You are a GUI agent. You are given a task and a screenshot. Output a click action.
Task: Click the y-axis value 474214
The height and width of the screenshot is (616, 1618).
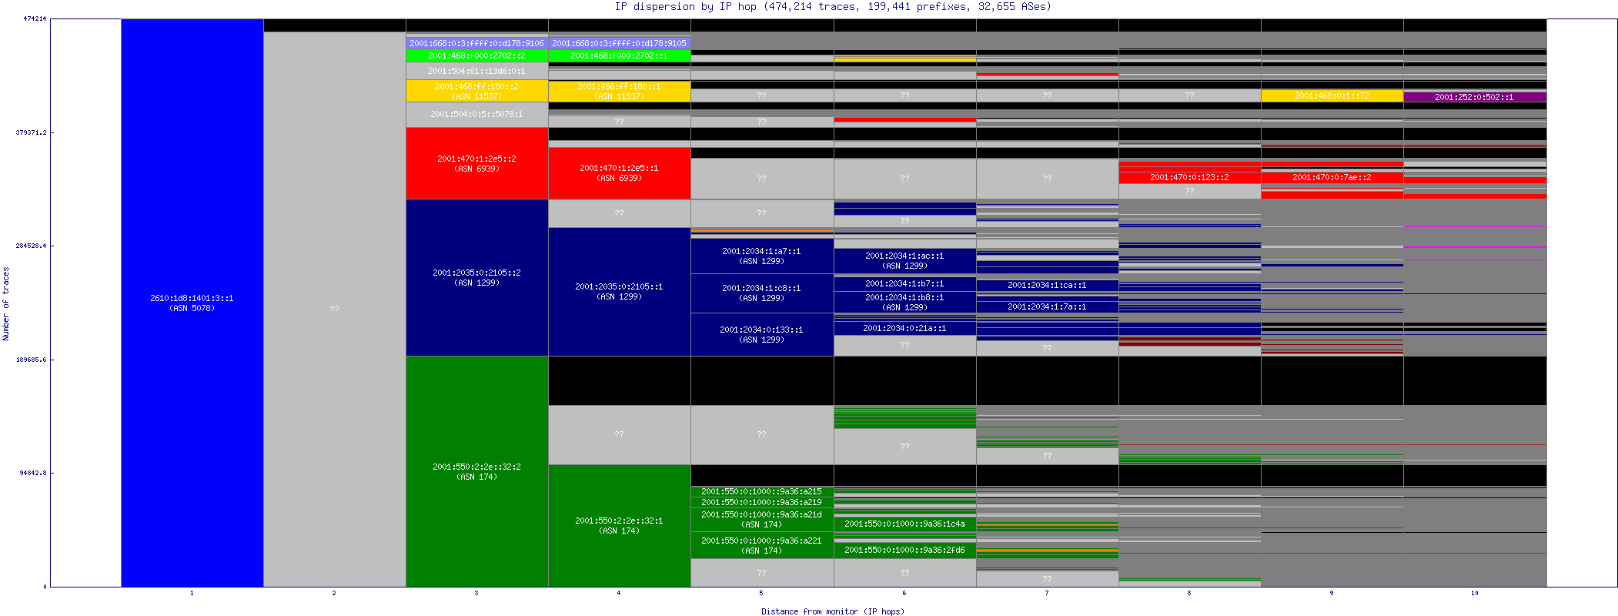tap(35, 18)
